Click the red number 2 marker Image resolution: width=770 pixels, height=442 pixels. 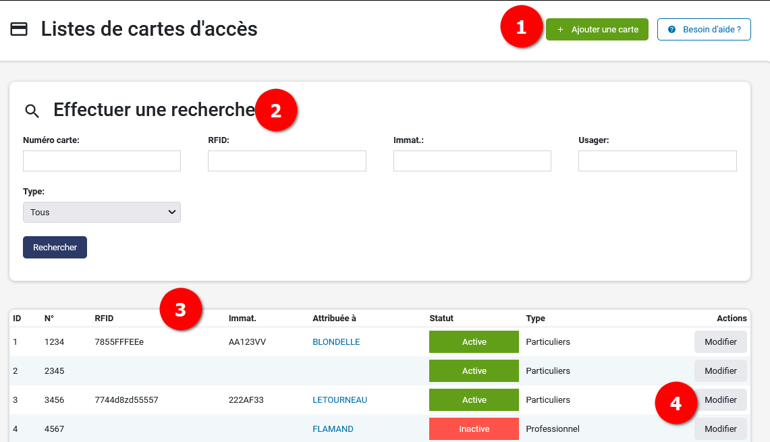tap(275, 111)
